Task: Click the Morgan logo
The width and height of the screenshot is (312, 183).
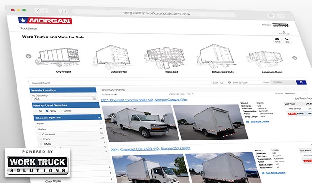Action: pyautogui.click(x=45, y=21)
